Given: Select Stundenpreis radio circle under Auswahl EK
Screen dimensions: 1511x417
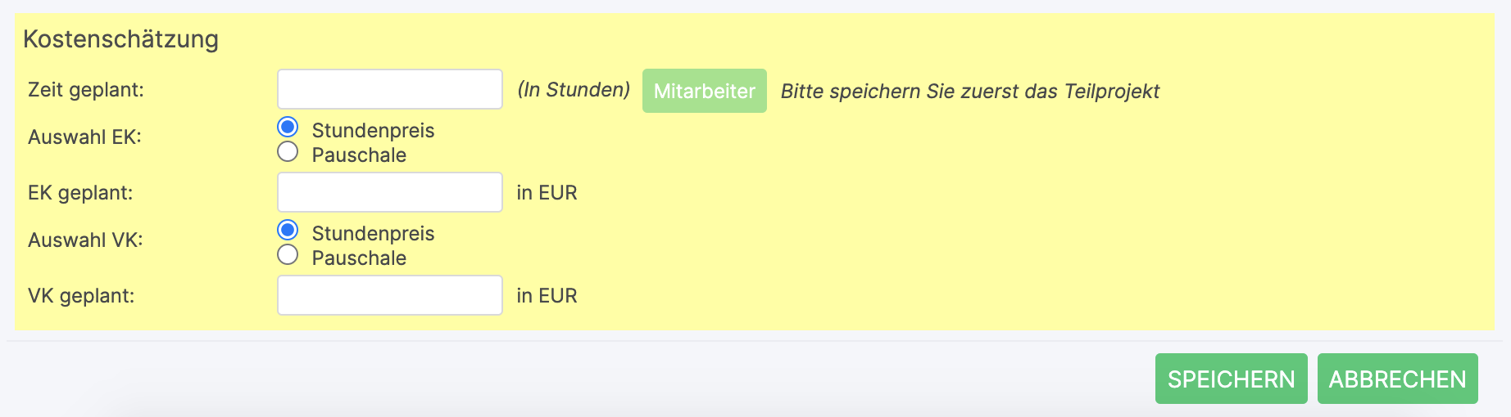Looking at the screenshot, I should coord(288,128).
